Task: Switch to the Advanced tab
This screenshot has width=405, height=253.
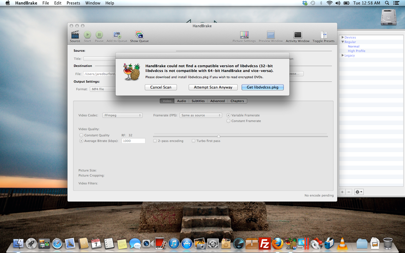Action: 217,101
